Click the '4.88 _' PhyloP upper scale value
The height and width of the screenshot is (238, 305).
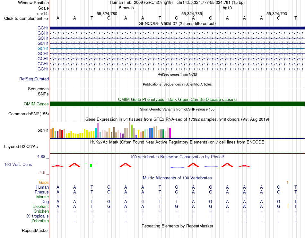pyautogui.click(x=43, y=157)
